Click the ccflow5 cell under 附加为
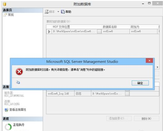The width and height of the screenshot is (163, 131). (x=143, y=31)
